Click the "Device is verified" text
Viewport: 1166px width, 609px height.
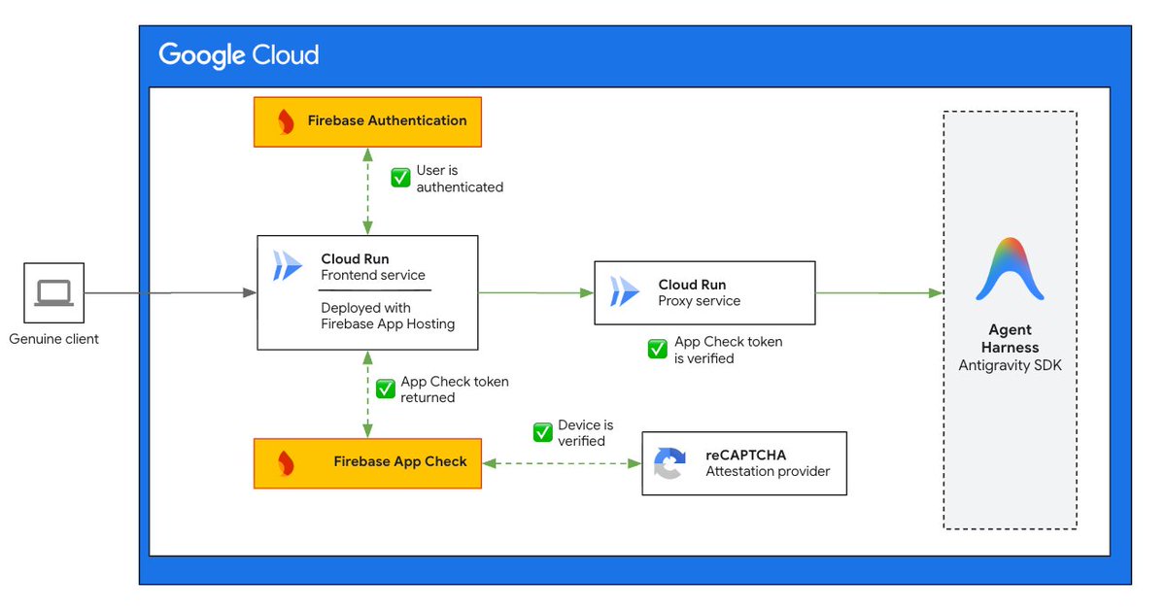click(586, 433)
